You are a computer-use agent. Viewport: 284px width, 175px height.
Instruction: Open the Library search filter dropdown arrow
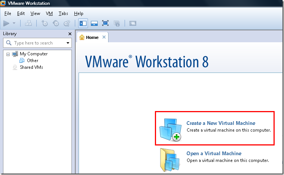click(x=68, y=43)
